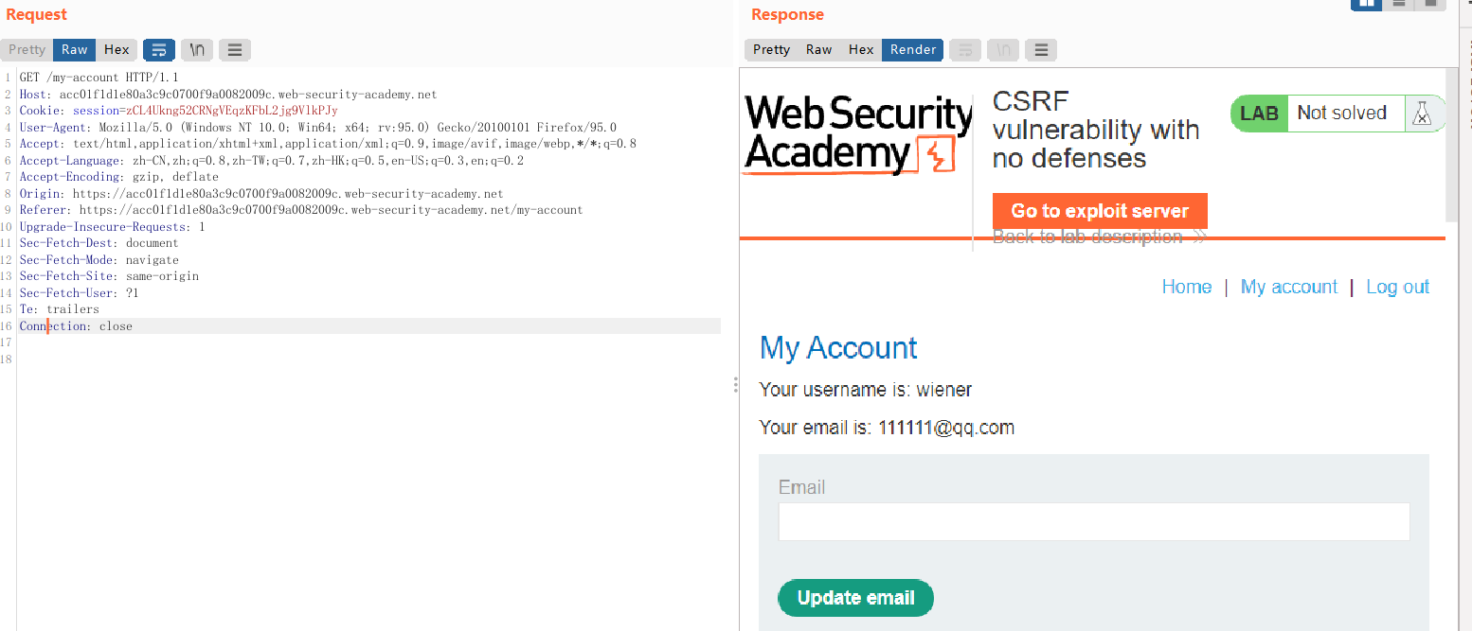The height and width of the screenshot is (631, 1472).
Task: Click the Home navigation link
Action: coord(1186,287)
